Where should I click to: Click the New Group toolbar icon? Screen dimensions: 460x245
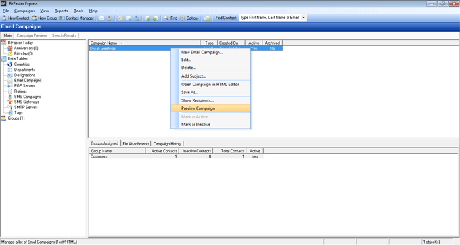click(x=34, y=18)
